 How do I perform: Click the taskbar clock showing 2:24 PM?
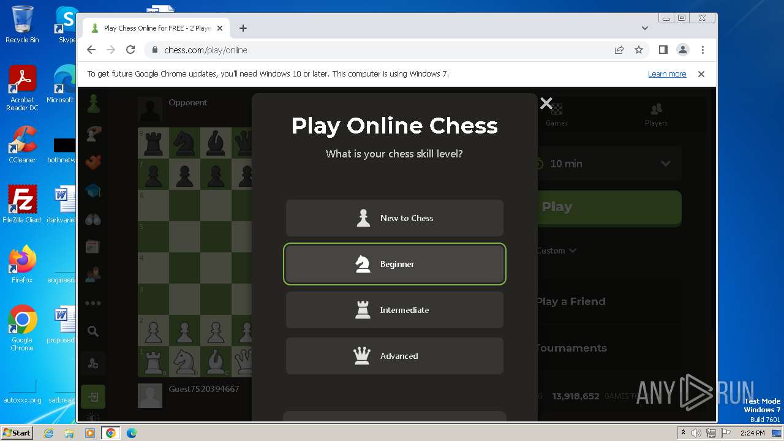pos(752,433)
